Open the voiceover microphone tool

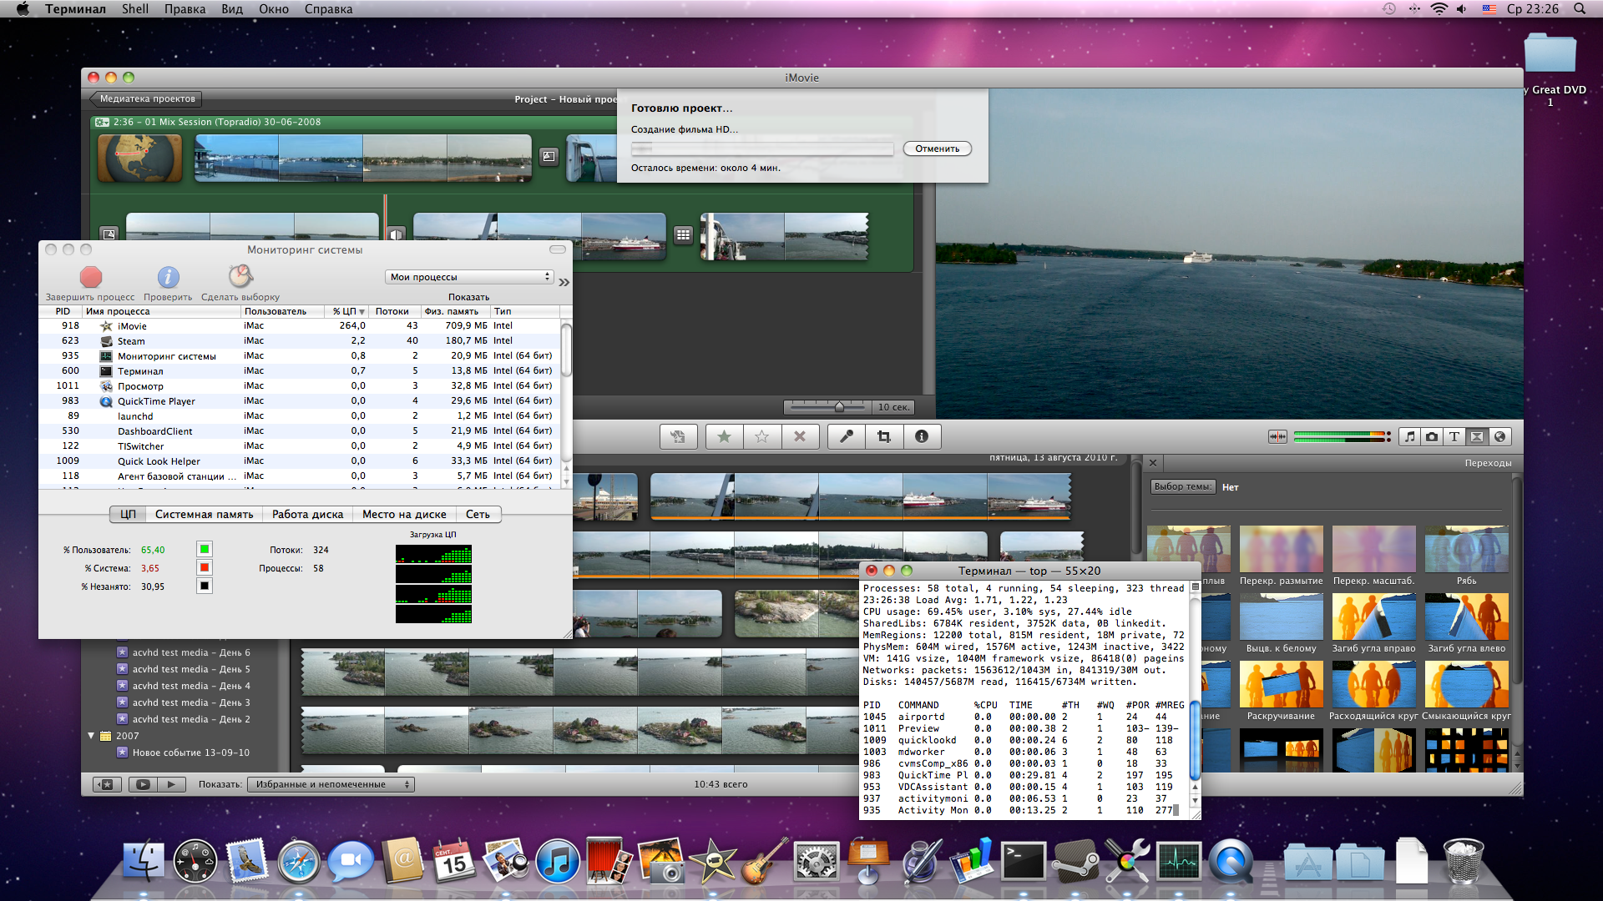pyautogui.click(x=847, y=436)
